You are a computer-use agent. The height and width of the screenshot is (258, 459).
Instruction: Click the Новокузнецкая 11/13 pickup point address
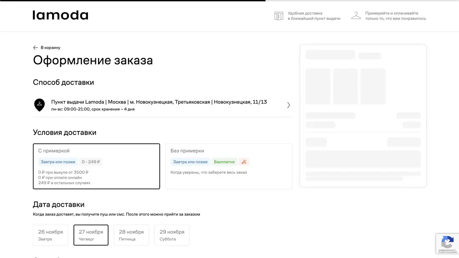(158, 102)
